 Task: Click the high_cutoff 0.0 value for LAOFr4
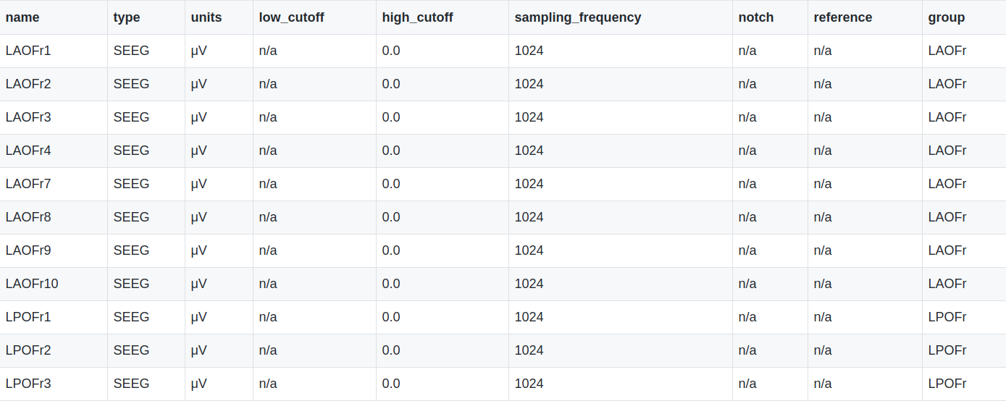391,151
